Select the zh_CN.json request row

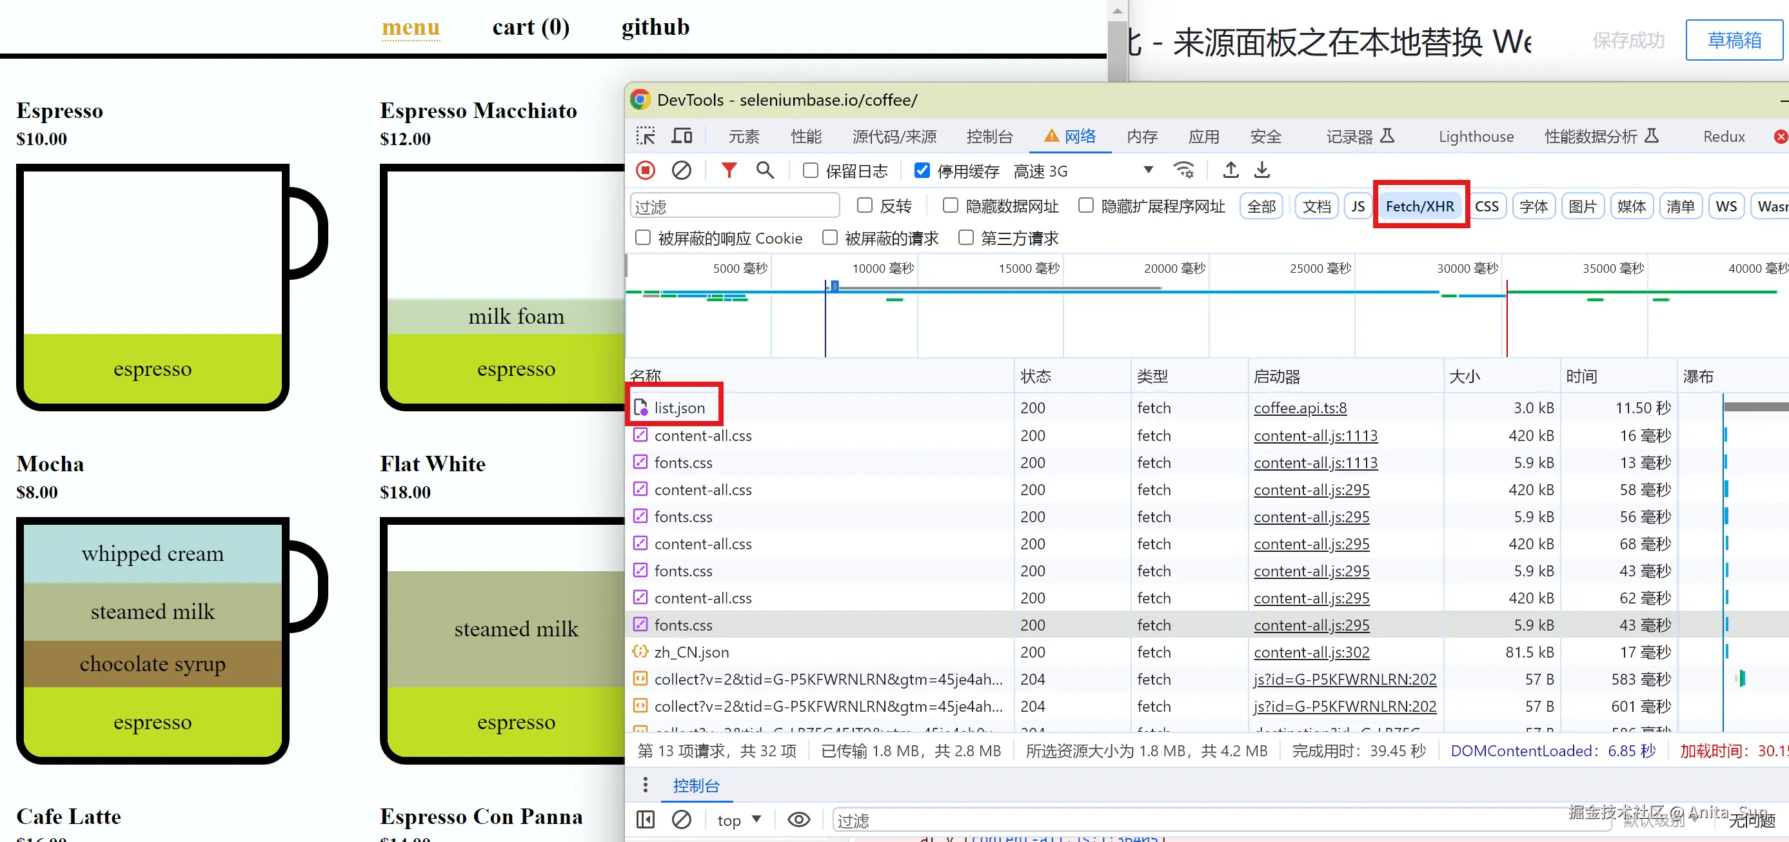(x=1207, y=652)
